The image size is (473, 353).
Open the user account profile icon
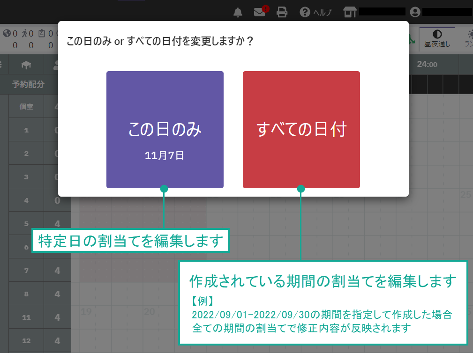pyautogui.click(x=415, y=12)
